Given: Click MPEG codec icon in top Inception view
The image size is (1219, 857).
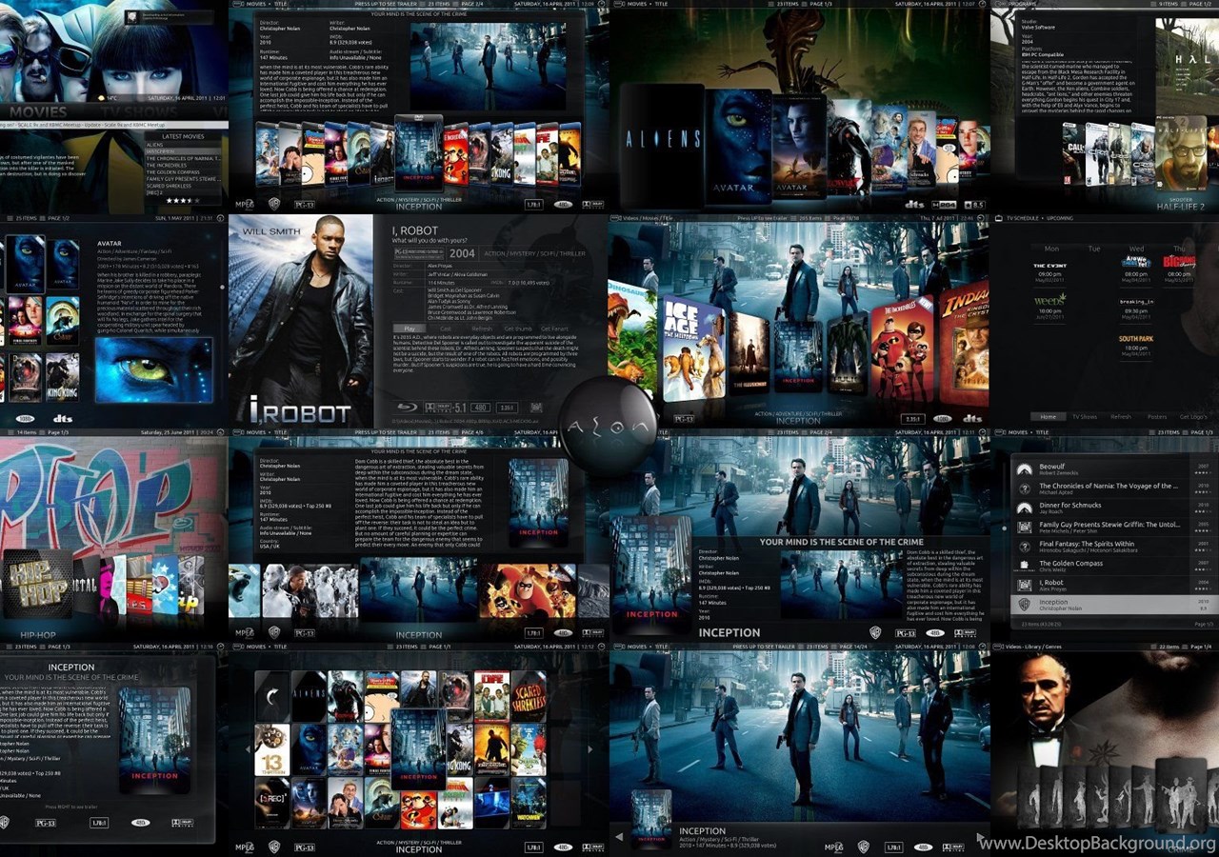Looking at the screenshot, I should pos(245,204).
